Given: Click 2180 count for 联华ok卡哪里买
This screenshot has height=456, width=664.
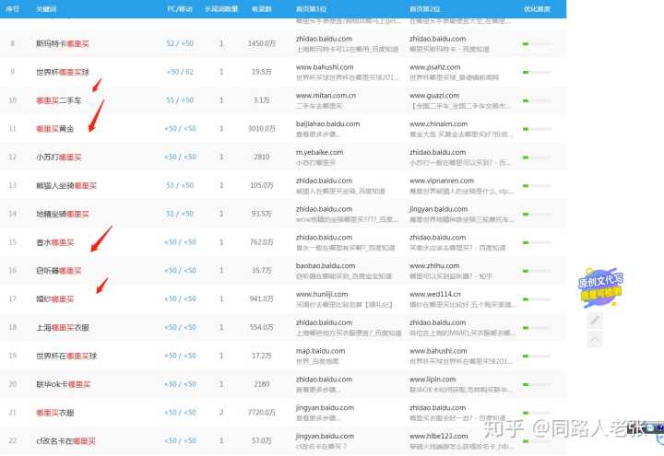Looking at the screenshot, I should tap(262, 384).
